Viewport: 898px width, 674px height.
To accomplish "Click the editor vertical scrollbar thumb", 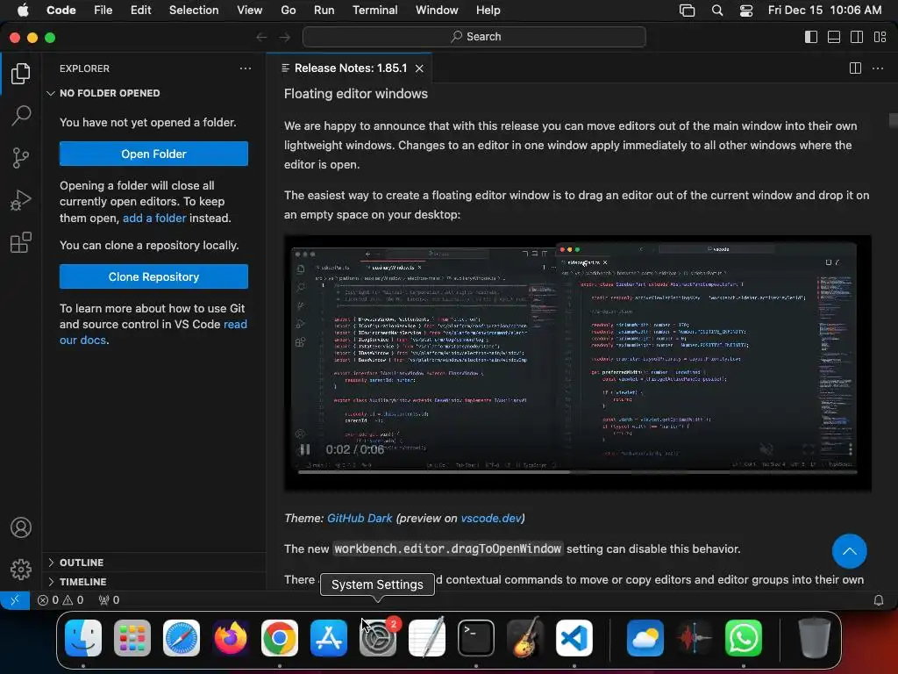I will [x=893, y=119].
